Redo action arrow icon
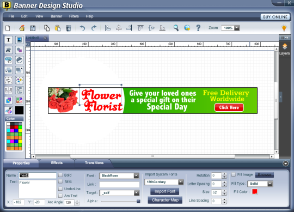 (x=94, y=28)
